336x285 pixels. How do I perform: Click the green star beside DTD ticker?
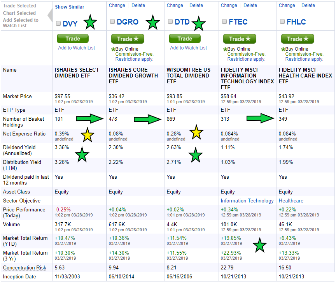coord(199,23)
